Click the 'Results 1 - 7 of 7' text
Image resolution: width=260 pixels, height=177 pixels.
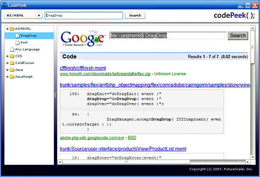(203, 57)
